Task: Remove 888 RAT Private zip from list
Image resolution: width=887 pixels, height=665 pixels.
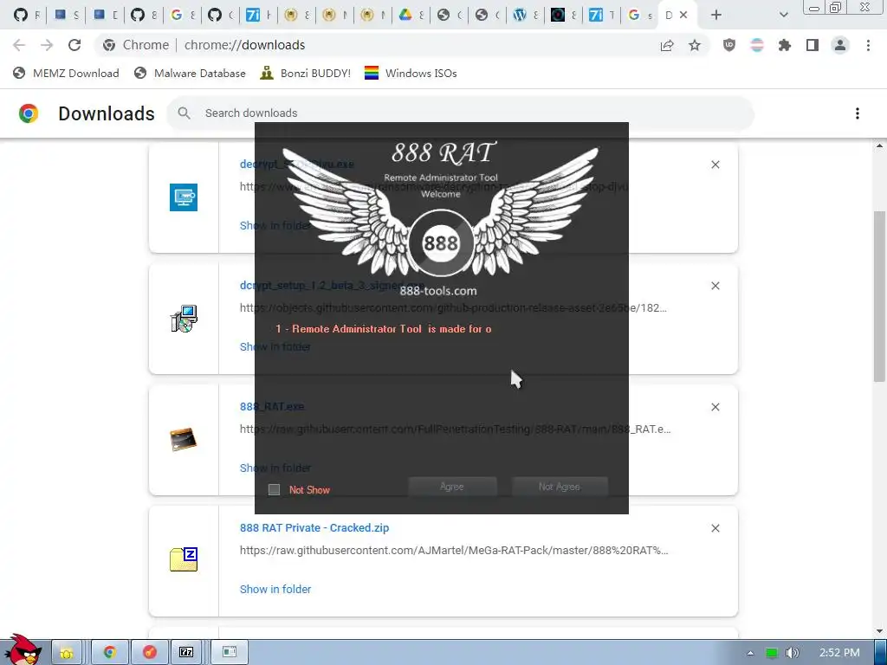Action: pos(715,528)
